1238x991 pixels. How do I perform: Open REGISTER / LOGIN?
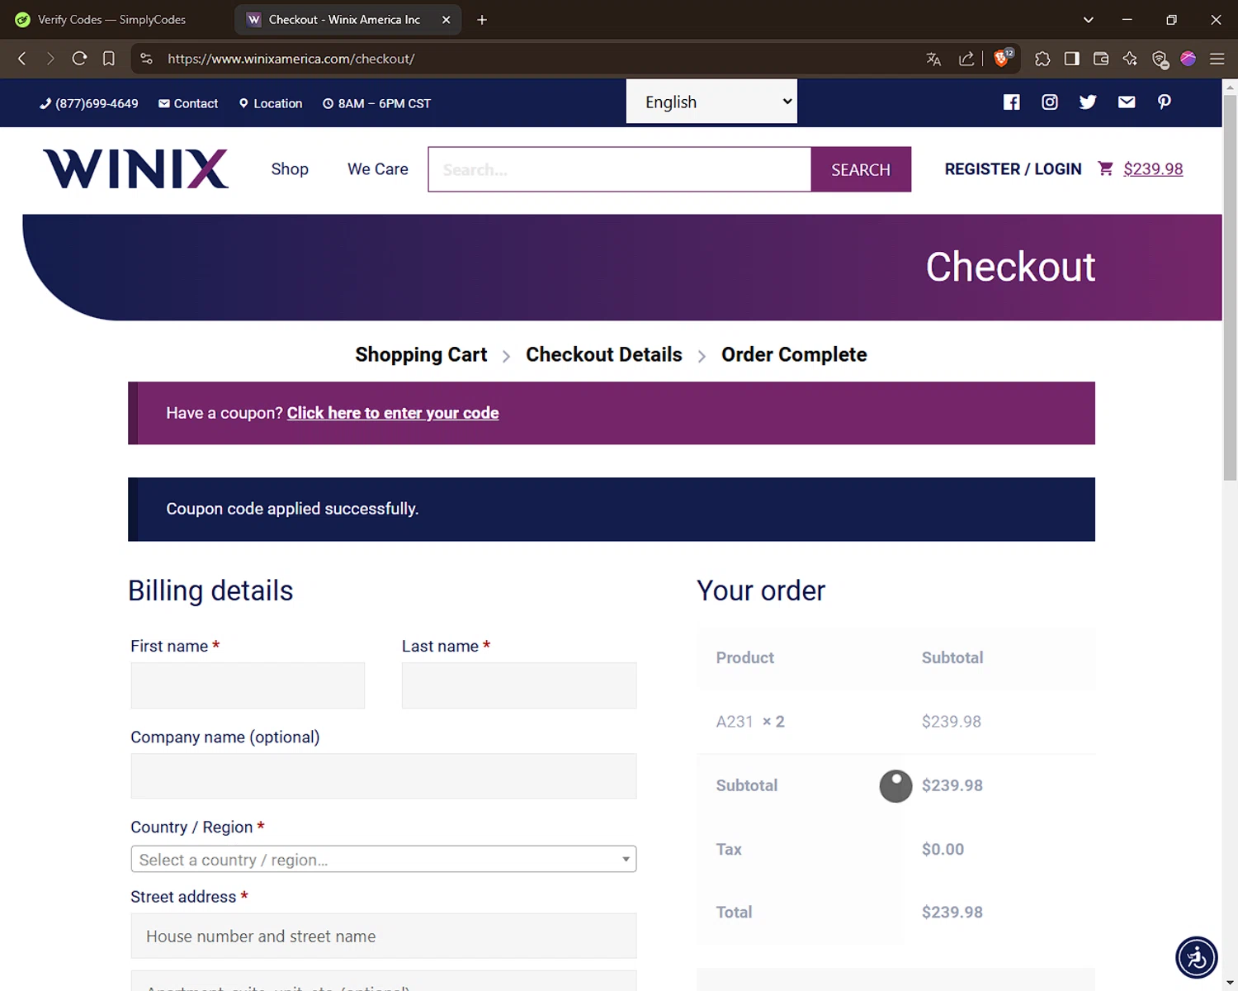pyautogui.click(x=1013, y=169)
